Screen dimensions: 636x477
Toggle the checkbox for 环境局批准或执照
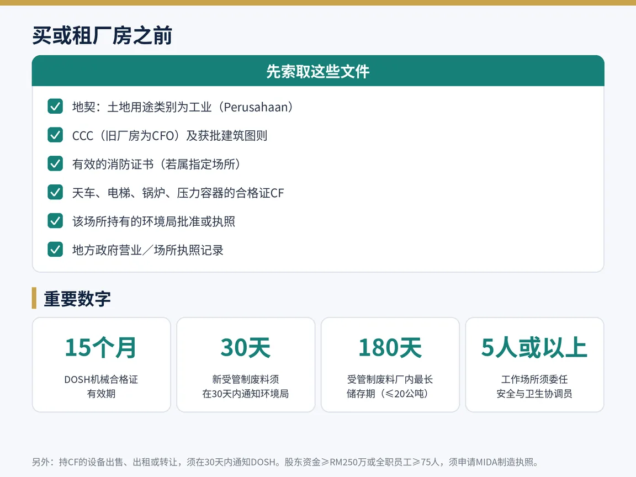(x=55, y=221)
